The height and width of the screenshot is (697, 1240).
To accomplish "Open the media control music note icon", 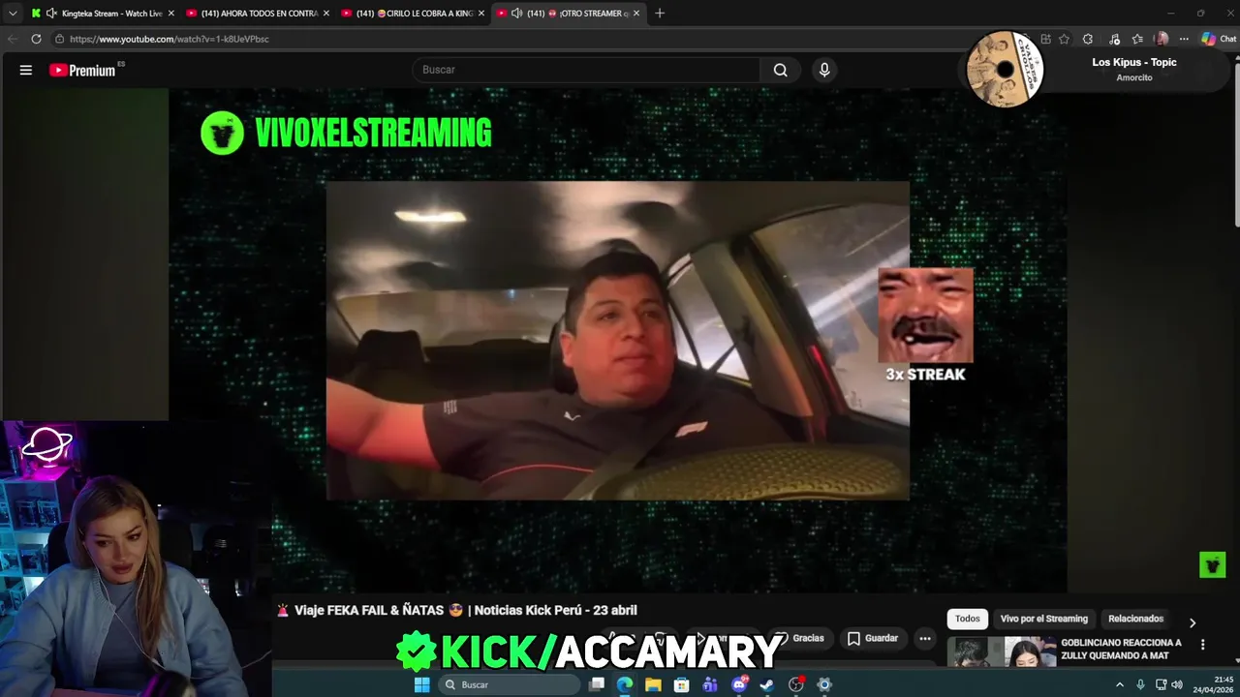I will tap(1115, 39).
